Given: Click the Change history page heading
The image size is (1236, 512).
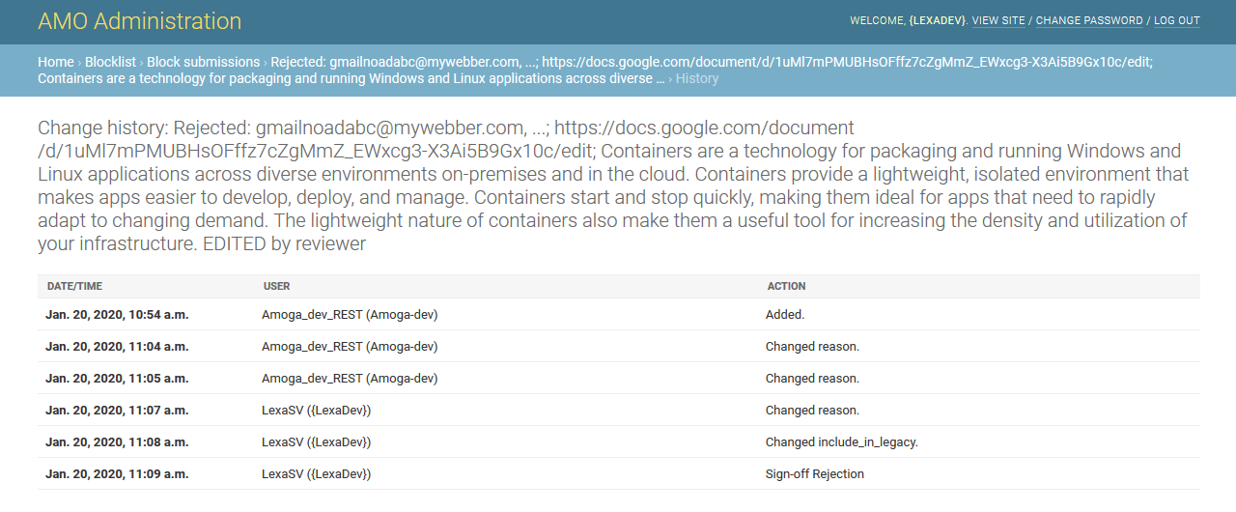Looking at the screenshot, I should [x=613, y=185].
